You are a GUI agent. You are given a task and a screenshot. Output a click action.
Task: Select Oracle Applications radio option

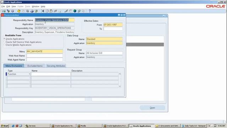[x=4, y=39]
